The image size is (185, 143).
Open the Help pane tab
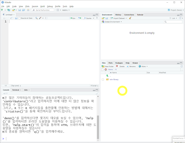(128, 63)
